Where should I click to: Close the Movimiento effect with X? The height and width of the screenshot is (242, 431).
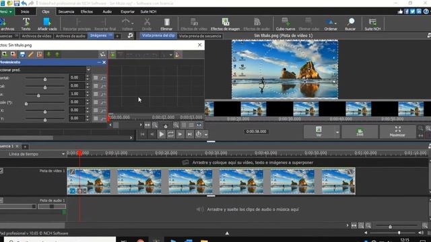(x=104, y=63)
